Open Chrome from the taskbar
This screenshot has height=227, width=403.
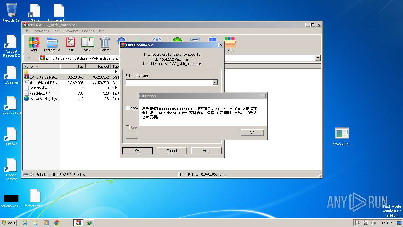pos(57,223)
